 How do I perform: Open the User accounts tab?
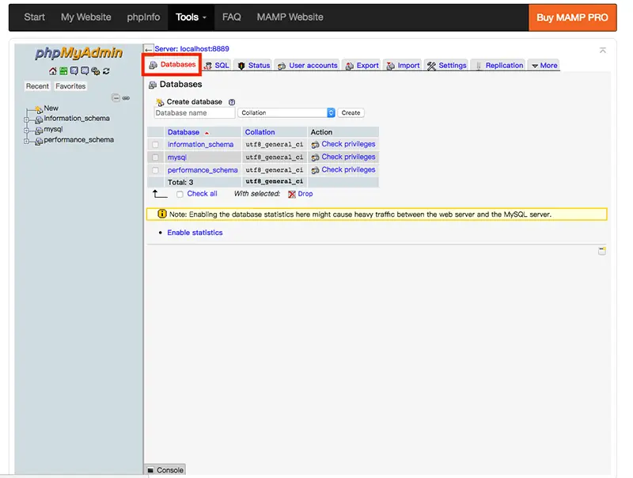[308, 66]
